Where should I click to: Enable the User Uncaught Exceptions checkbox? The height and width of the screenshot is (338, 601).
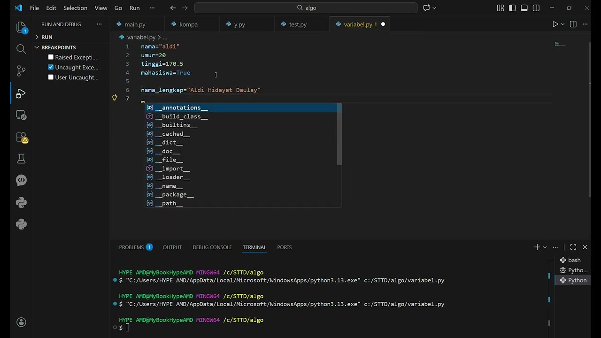pos(51,77)
